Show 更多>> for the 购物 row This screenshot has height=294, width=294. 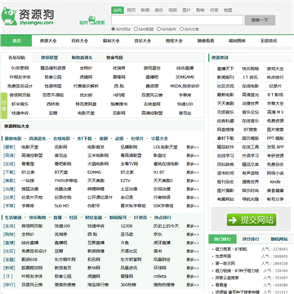coord(193,234)
